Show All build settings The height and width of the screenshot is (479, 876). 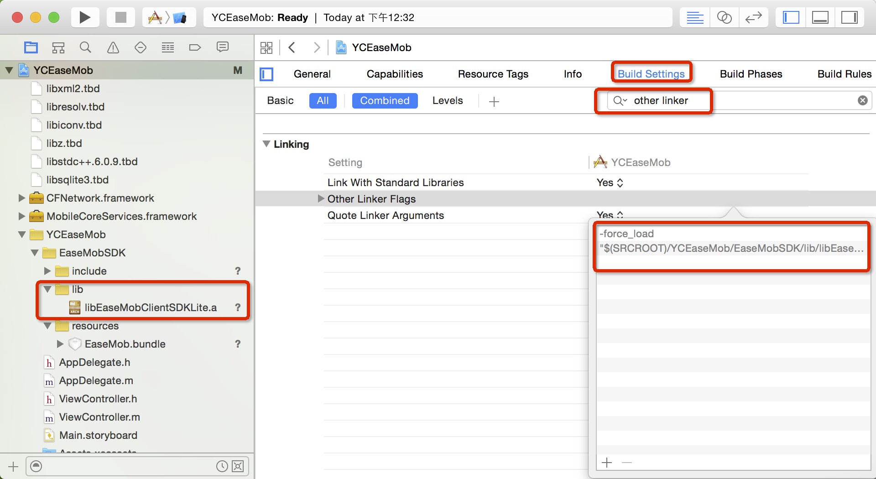[x=323, y=100]
